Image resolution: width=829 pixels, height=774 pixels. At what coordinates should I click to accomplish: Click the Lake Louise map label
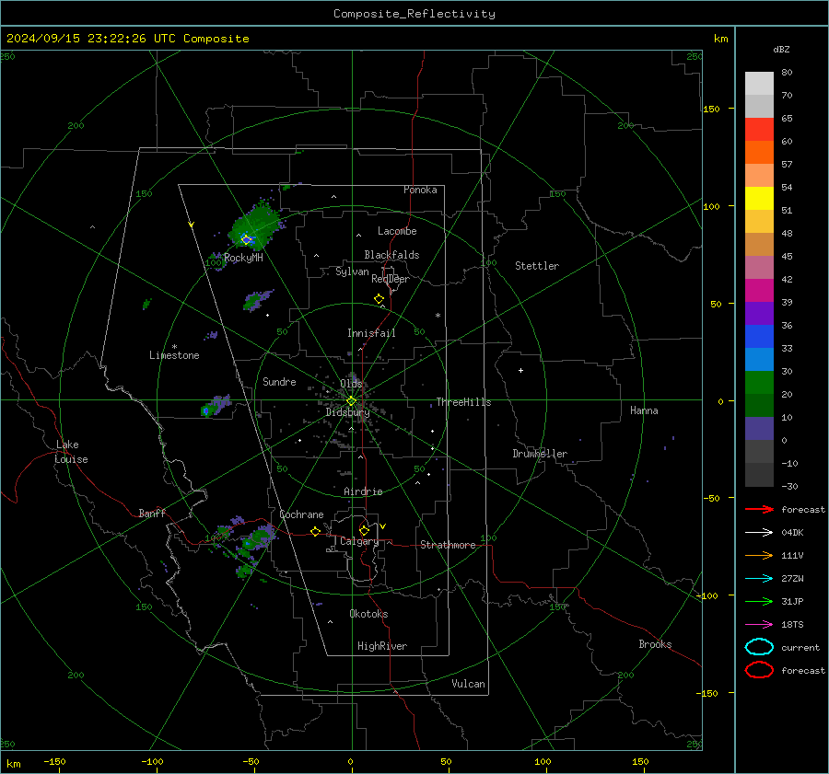(x=71, y=452)
